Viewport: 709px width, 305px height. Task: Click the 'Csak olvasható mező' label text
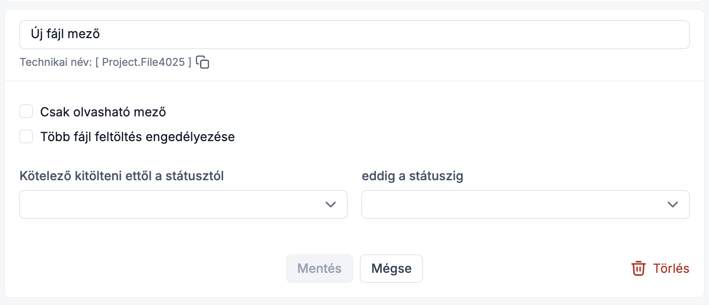[103, 112]
